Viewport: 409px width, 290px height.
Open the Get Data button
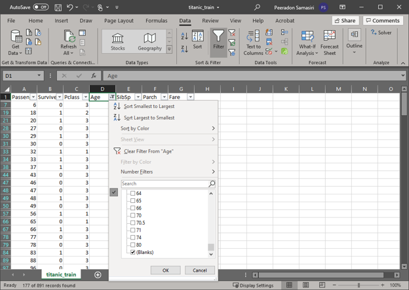point(16,42)
